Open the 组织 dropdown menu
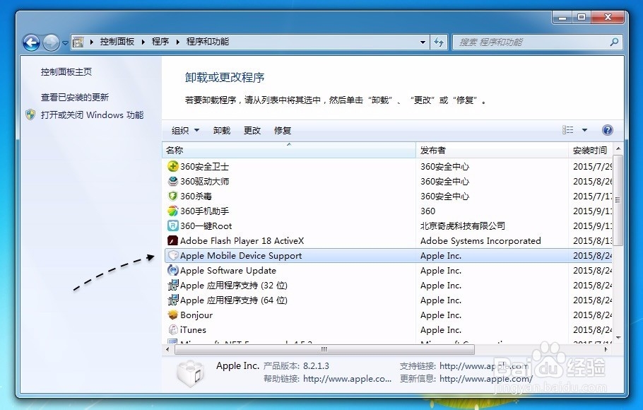 pyautogui.click(x=185, y=131)
